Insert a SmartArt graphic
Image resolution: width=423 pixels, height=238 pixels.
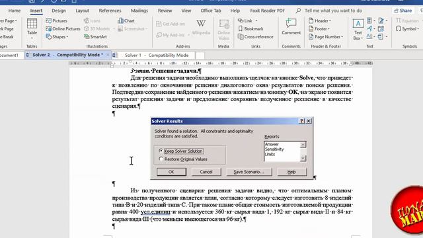point(95,37)
